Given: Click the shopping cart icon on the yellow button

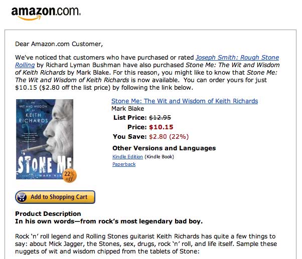Looking at the screenshot, I should [23, 197].
